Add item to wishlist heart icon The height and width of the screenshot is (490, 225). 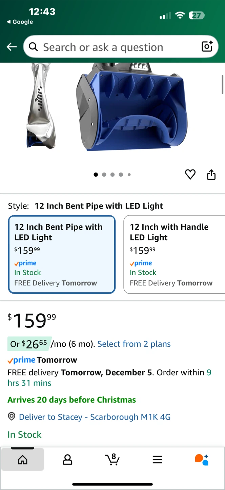(x=190, y=175)
